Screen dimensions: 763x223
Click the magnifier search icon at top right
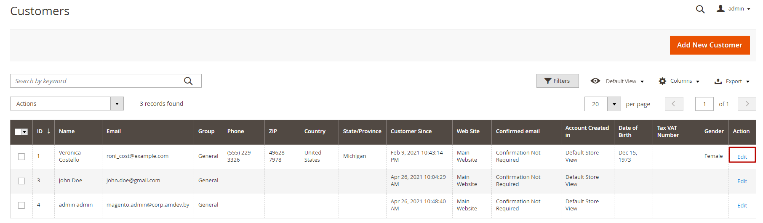click(x=700, y=9)
